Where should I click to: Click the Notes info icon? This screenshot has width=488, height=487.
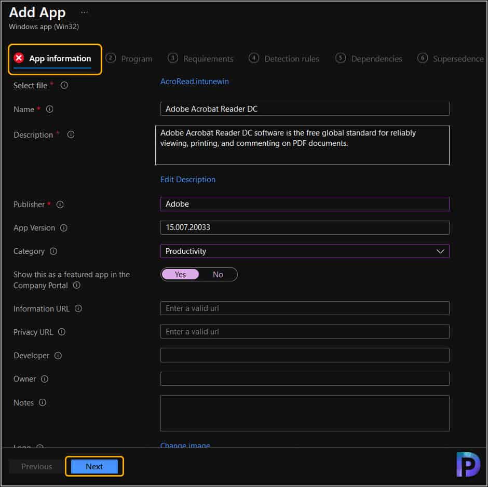pyautogui.click(x=43, y=402)
